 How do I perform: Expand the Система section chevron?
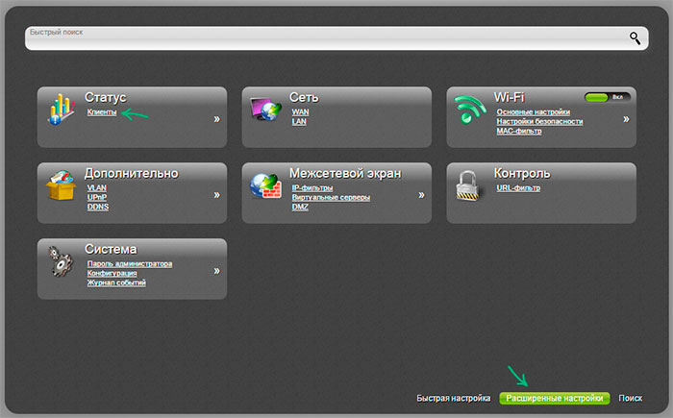216,271
